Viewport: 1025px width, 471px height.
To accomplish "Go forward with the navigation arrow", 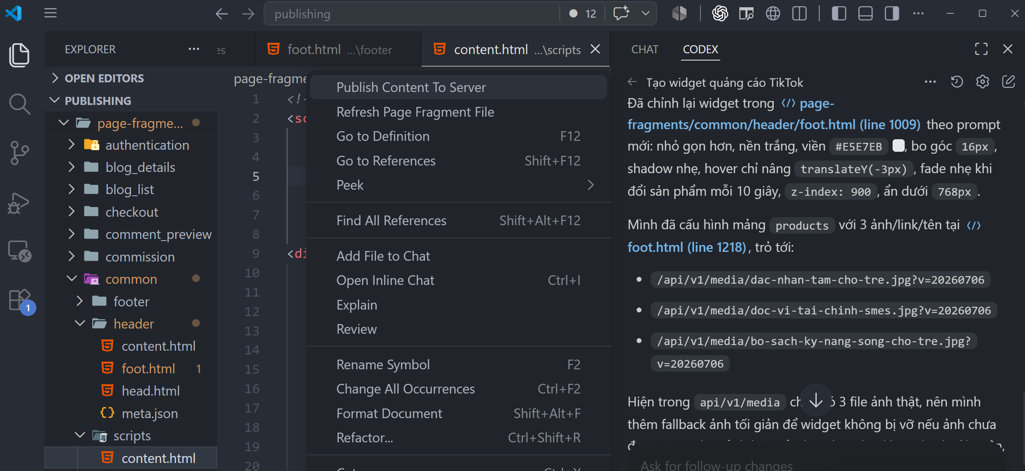I will 248,14.
